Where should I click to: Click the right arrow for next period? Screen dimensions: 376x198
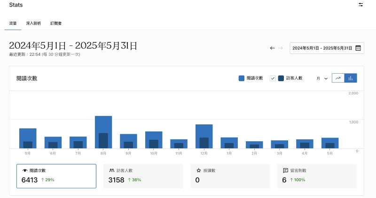(x=281, y=48)
